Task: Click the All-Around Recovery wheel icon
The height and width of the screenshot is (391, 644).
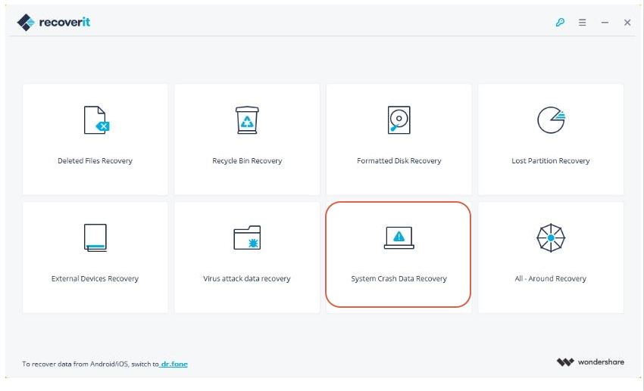Action: 551,237
